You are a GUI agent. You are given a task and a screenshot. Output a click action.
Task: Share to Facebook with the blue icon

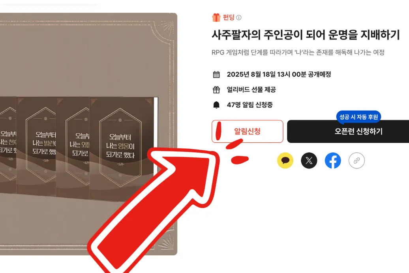click(x=333, y=160)
